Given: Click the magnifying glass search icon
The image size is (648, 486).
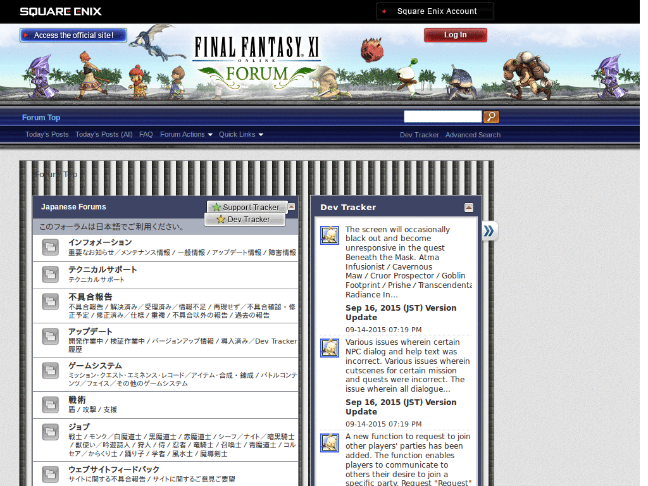Looking at the screenshot, I should (x=492, y=116).
